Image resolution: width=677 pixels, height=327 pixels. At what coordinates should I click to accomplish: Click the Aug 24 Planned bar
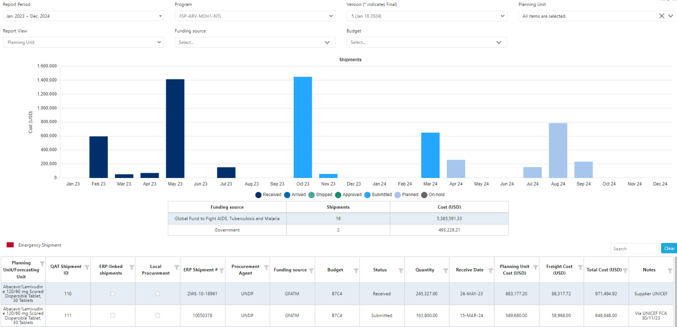point(558,151)
